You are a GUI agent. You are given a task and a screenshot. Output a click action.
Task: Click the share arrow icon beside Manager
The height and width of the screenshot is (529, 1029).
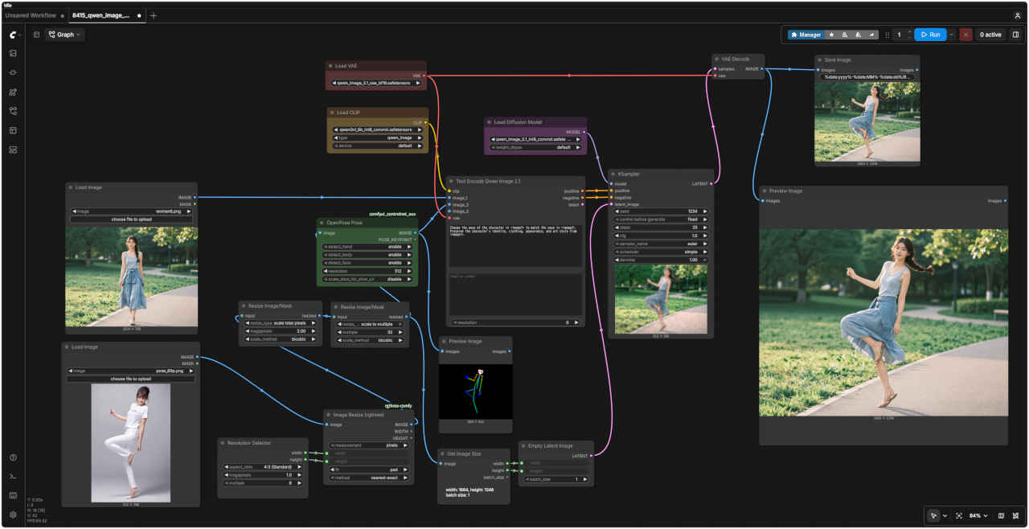(871, 35)
